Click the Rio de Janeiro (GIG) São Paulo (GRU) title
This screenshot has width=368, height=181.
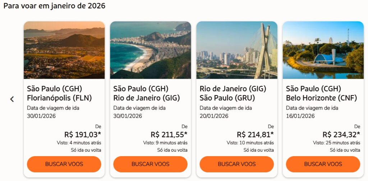pos(233,93)
